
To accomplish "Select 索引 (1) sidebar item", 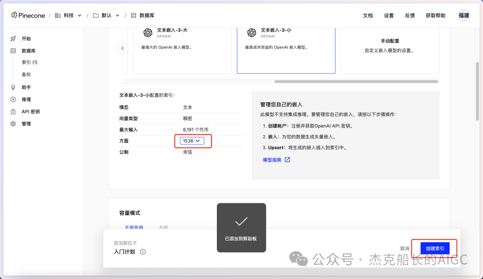I will [x=30, y=62].
